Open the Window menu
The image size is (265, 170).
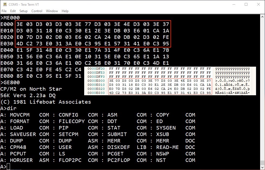point(52,11)
